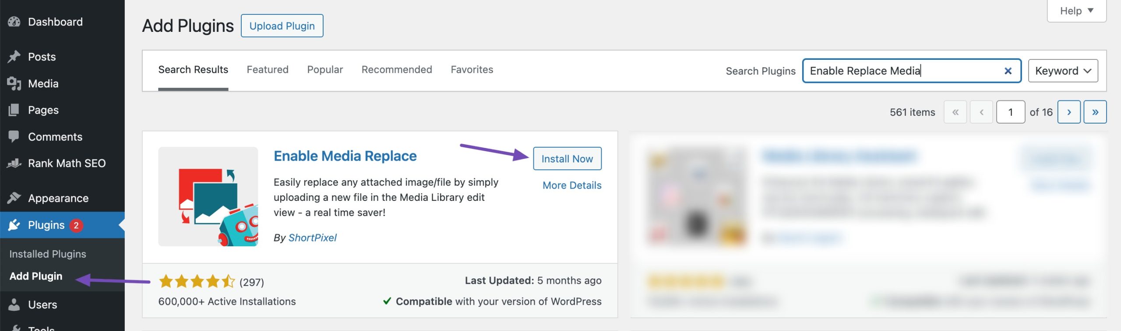Clear the search field with X icon
Screen dimensions: 1121x331
coord(1008,71)
